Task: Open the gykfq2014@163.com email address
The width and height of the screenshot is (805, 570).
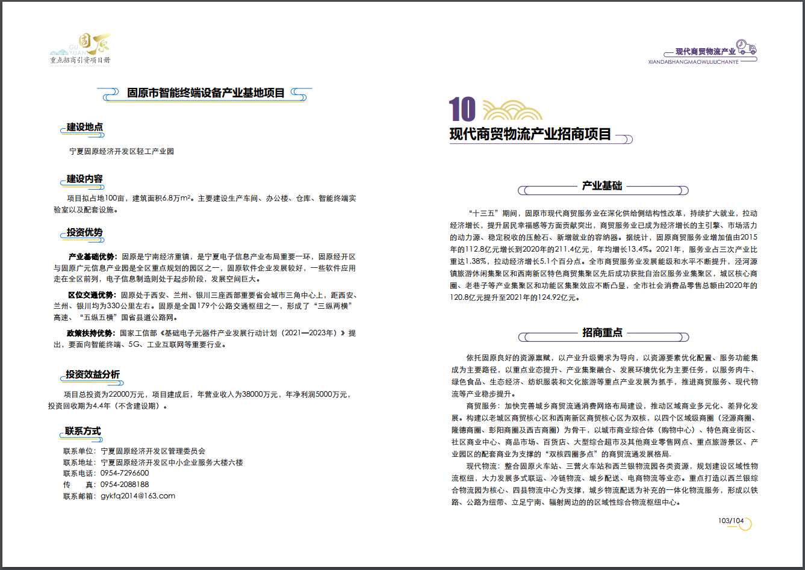Action: coord(138,496)
